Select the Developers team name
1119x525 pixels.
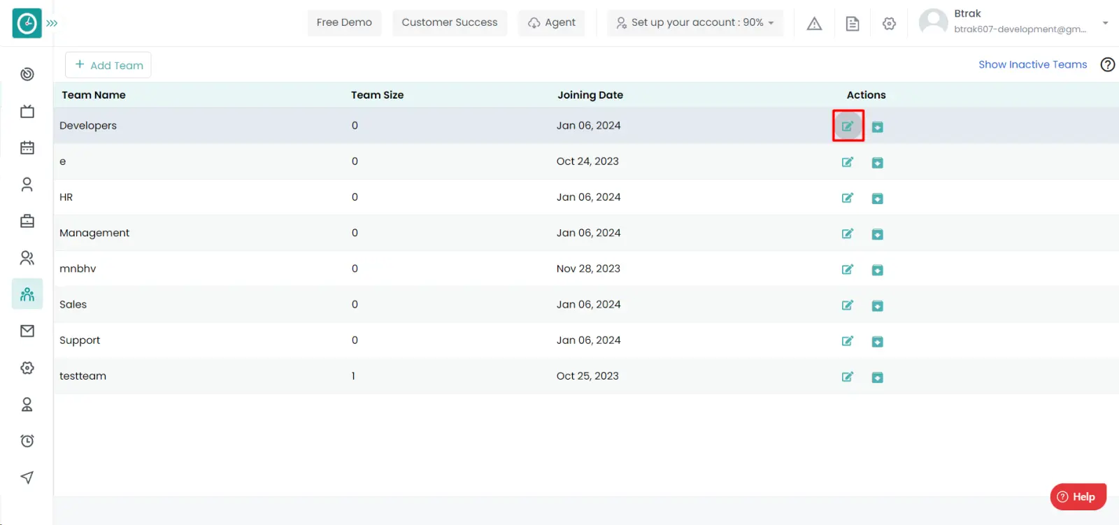coord(88,126)
